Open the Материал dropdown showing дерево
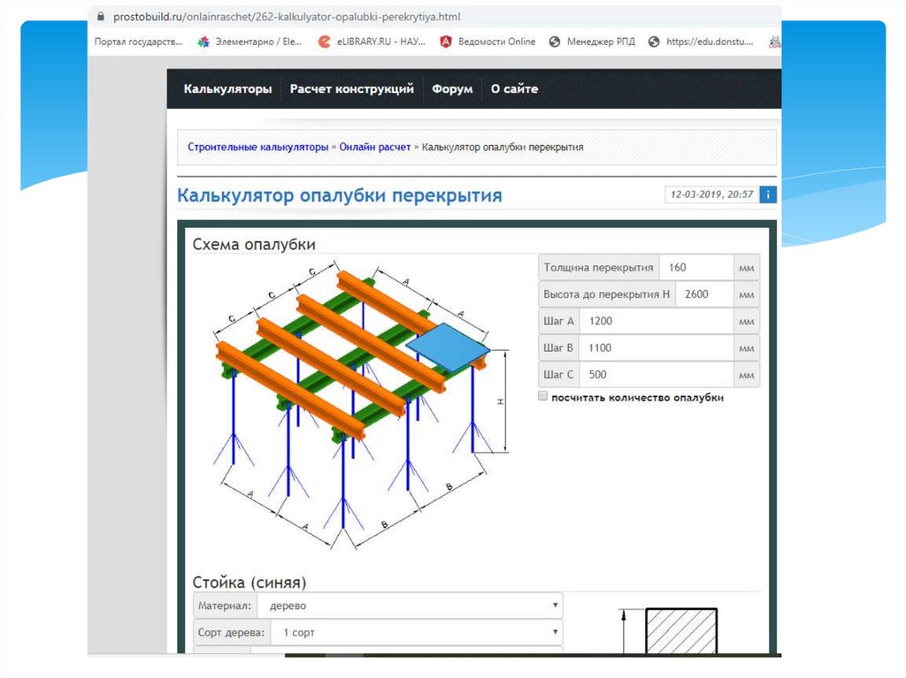This screenshot has height=678, width=906. tap(410, 606)
